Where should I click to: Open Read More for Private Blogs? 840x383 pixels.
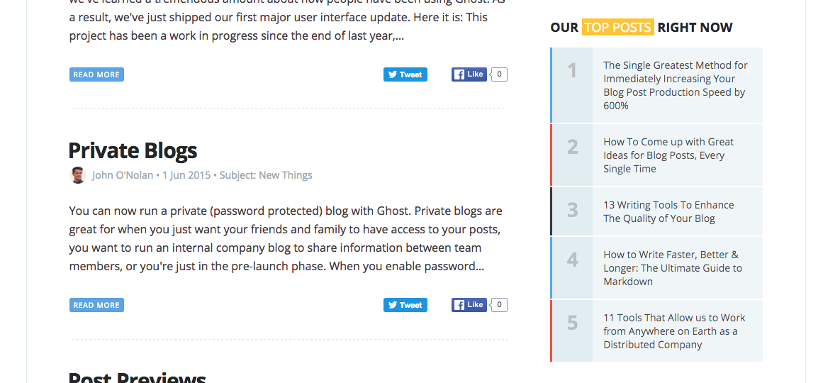[x=96, y=305]
